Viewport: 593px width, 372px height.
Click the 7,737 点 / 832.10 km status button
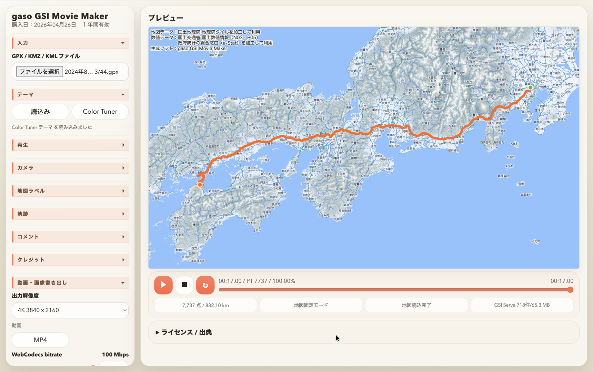(x=205, y=305)
